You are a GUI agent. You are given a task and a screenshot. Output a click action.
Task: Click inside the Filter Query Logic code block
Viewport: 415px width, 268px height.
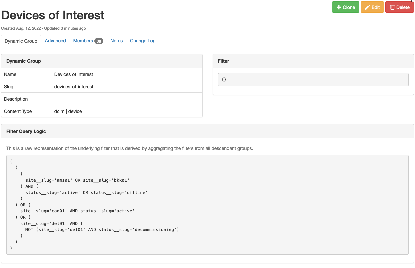(207, 205)
